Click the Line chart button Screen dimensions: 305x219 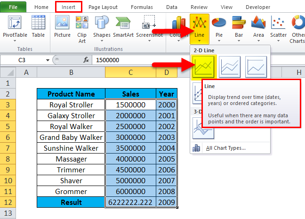(200, 29)
